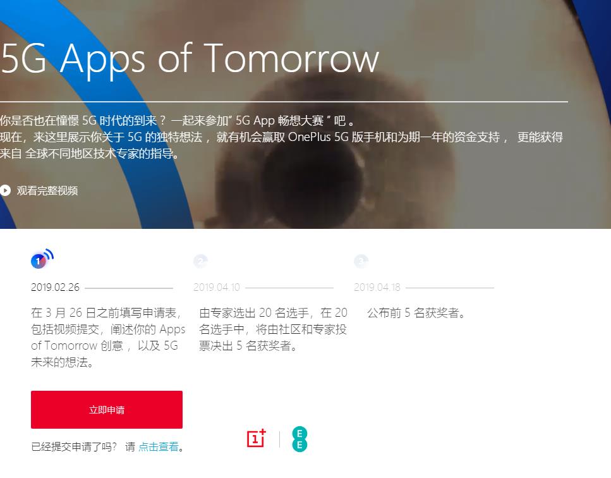This screenshot has height=478, width=611.
Task: Select the faded step 3 circle icon
Action: tap(361, 261)
